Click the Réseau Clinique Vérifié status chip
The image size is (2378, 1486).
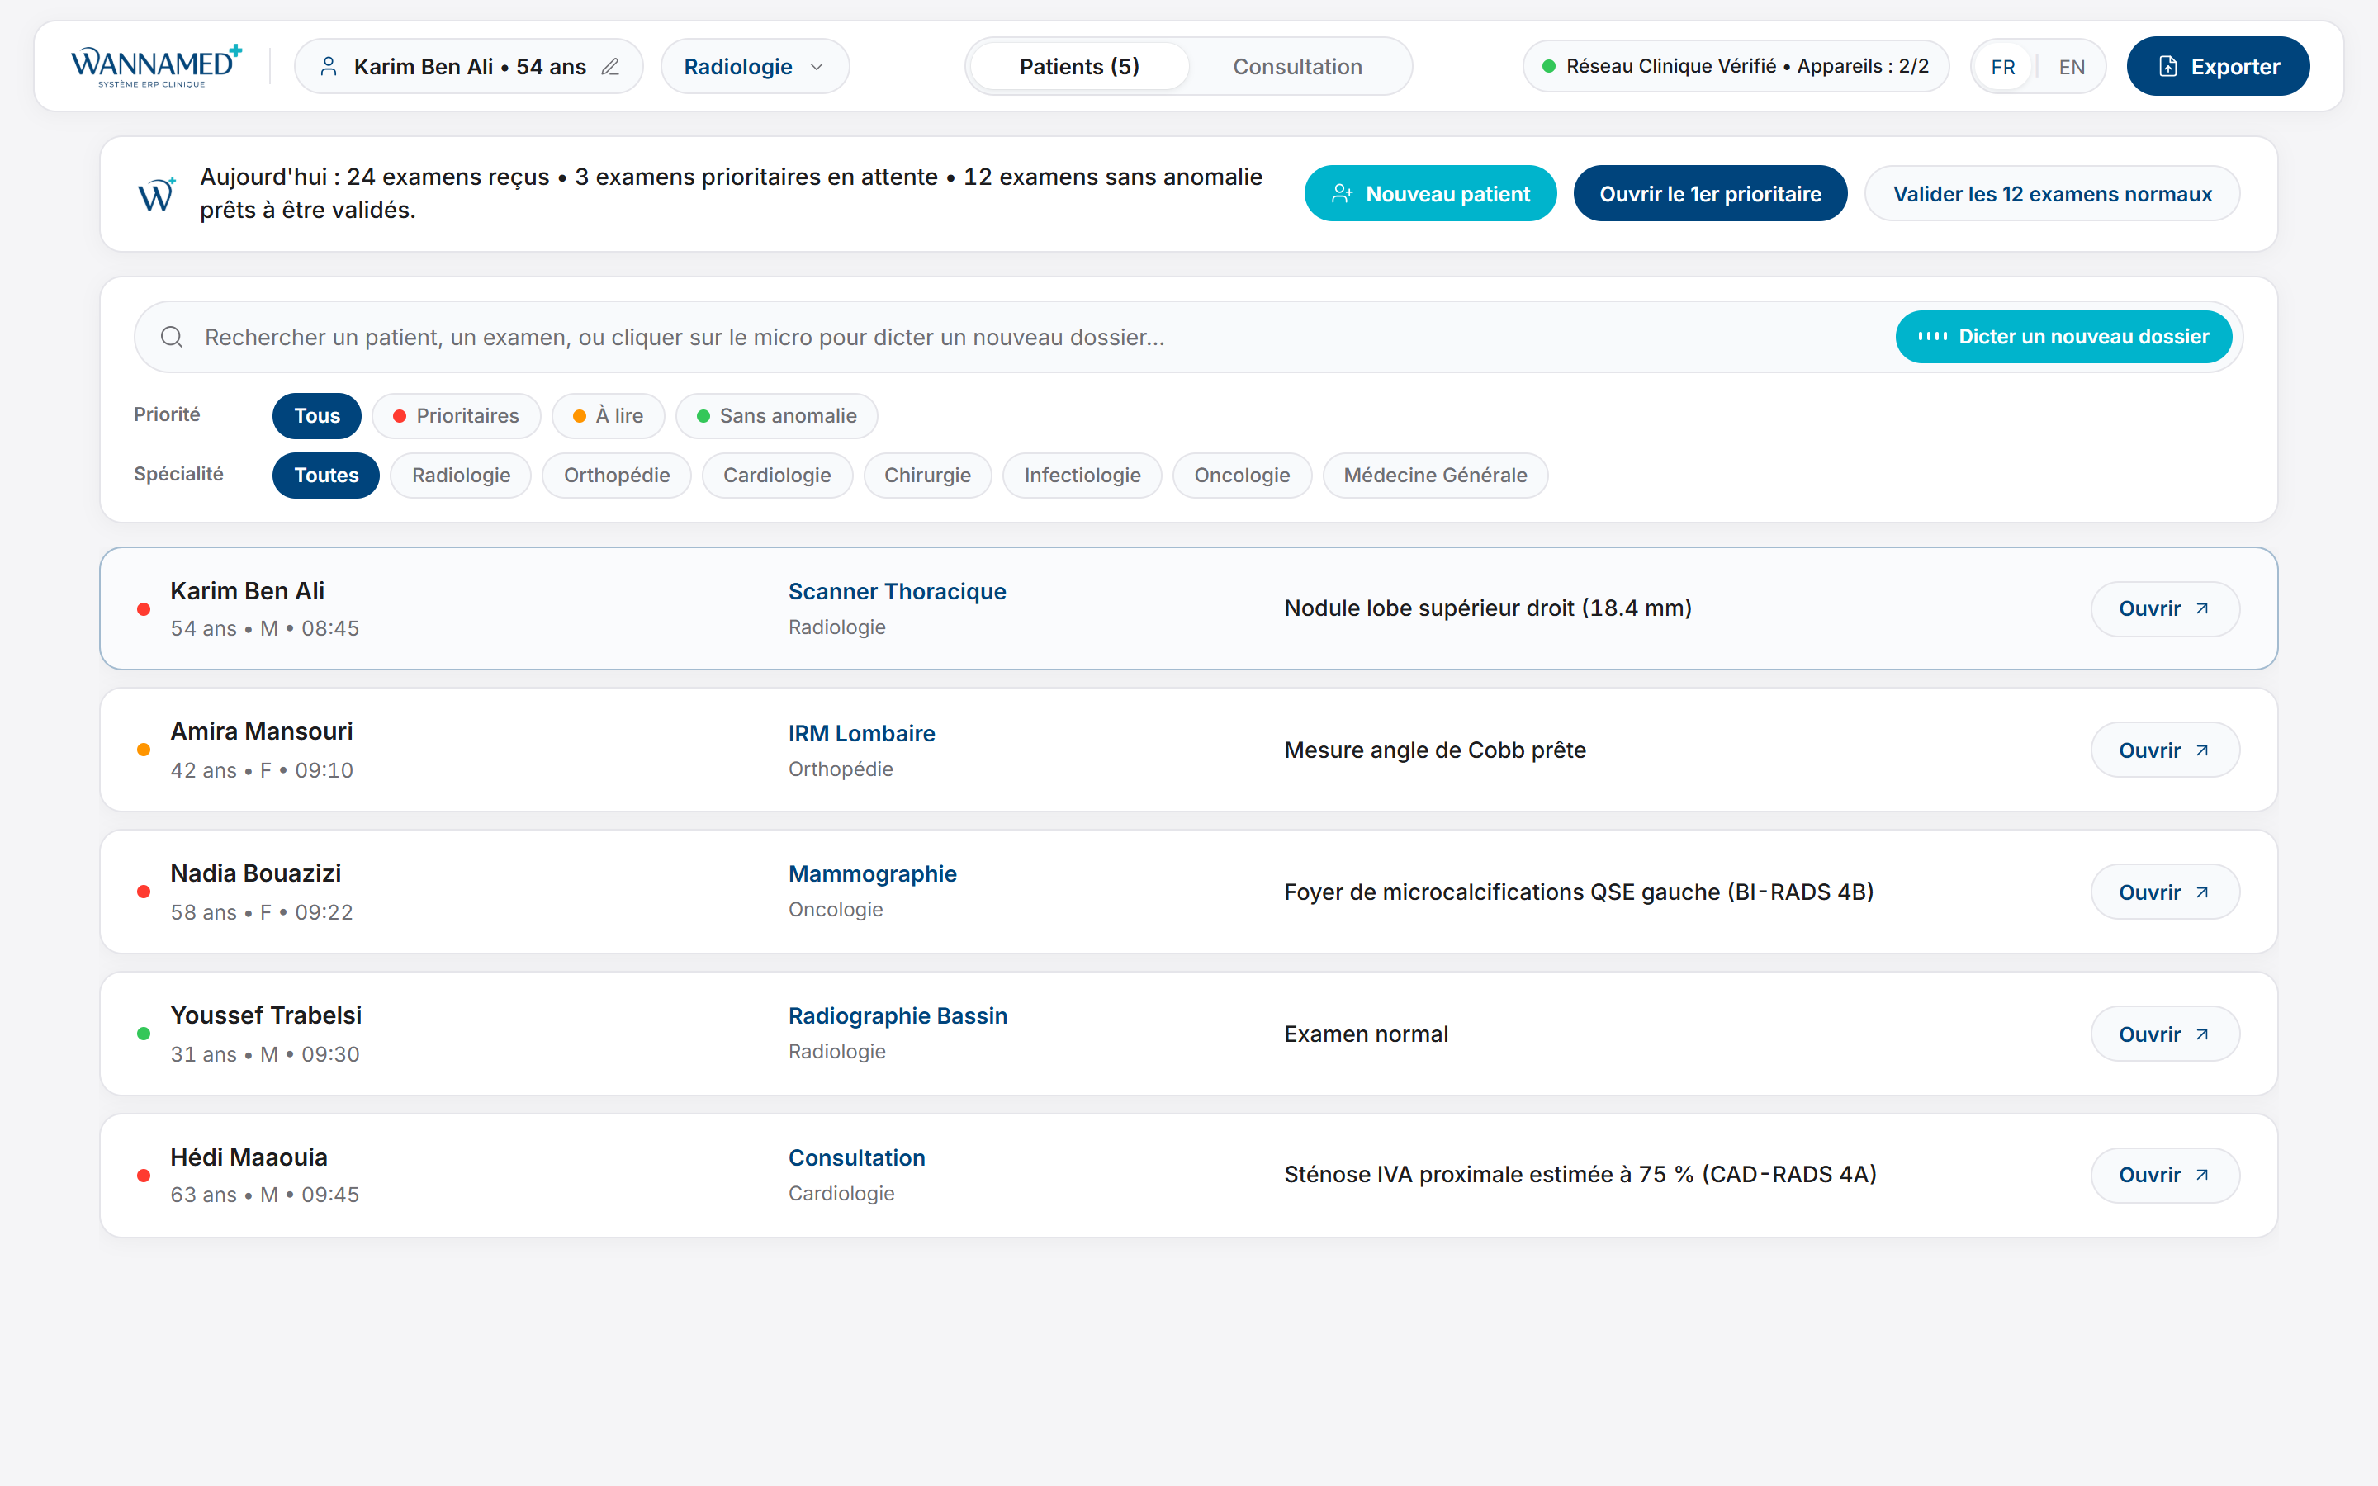[1736, 67]
